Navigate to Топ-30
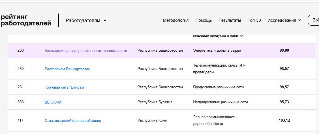 point(254,20)
